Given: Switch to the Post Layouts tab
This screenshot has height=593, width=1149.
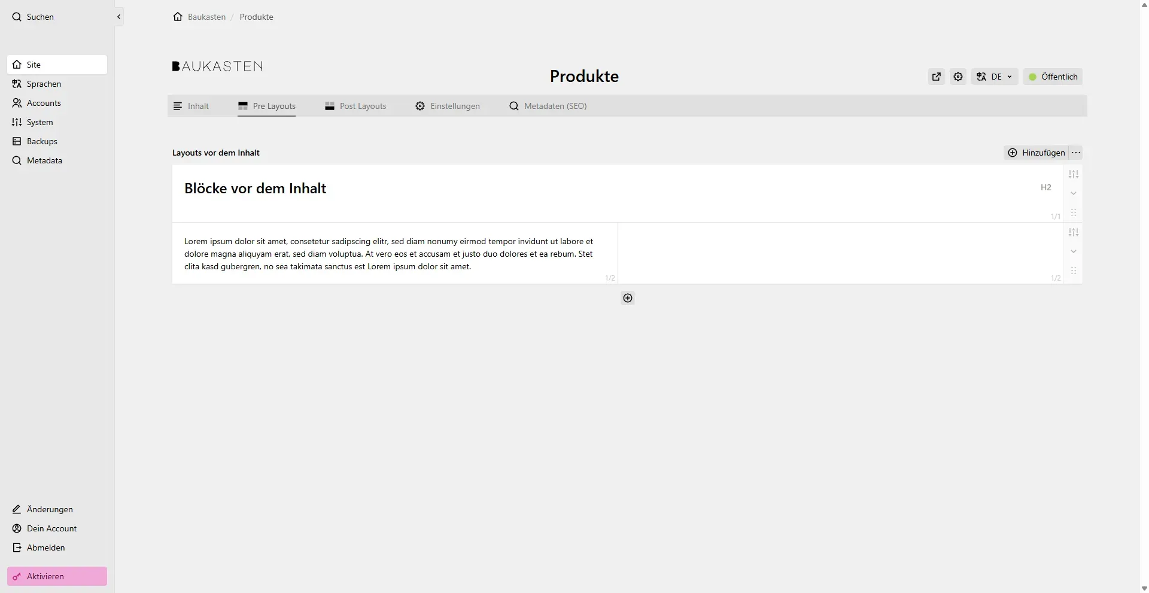Looking at the screenshot, I should click(x=355, y=106).
